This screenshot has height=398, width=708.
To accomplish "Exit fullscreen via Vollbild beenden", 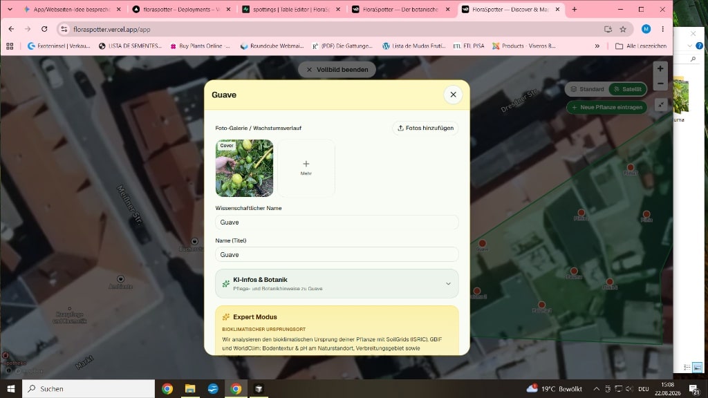I will tap(337, 70).
